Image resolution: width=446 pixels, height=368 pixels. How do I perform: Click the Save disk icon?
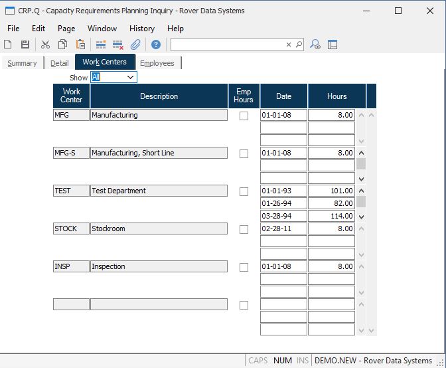tap(25, 45)
